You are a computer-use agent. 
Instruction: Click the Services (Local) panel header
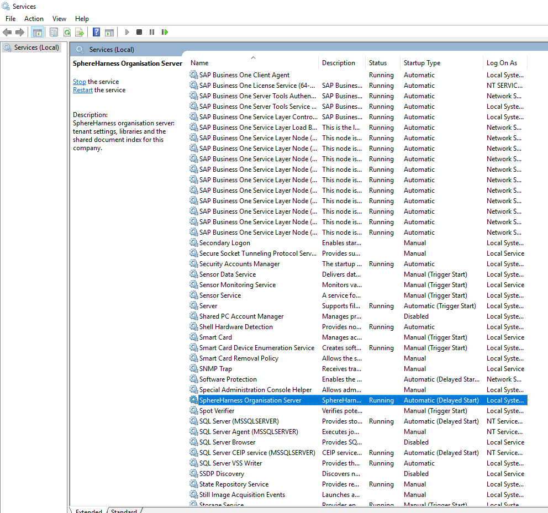coord(112,50)
